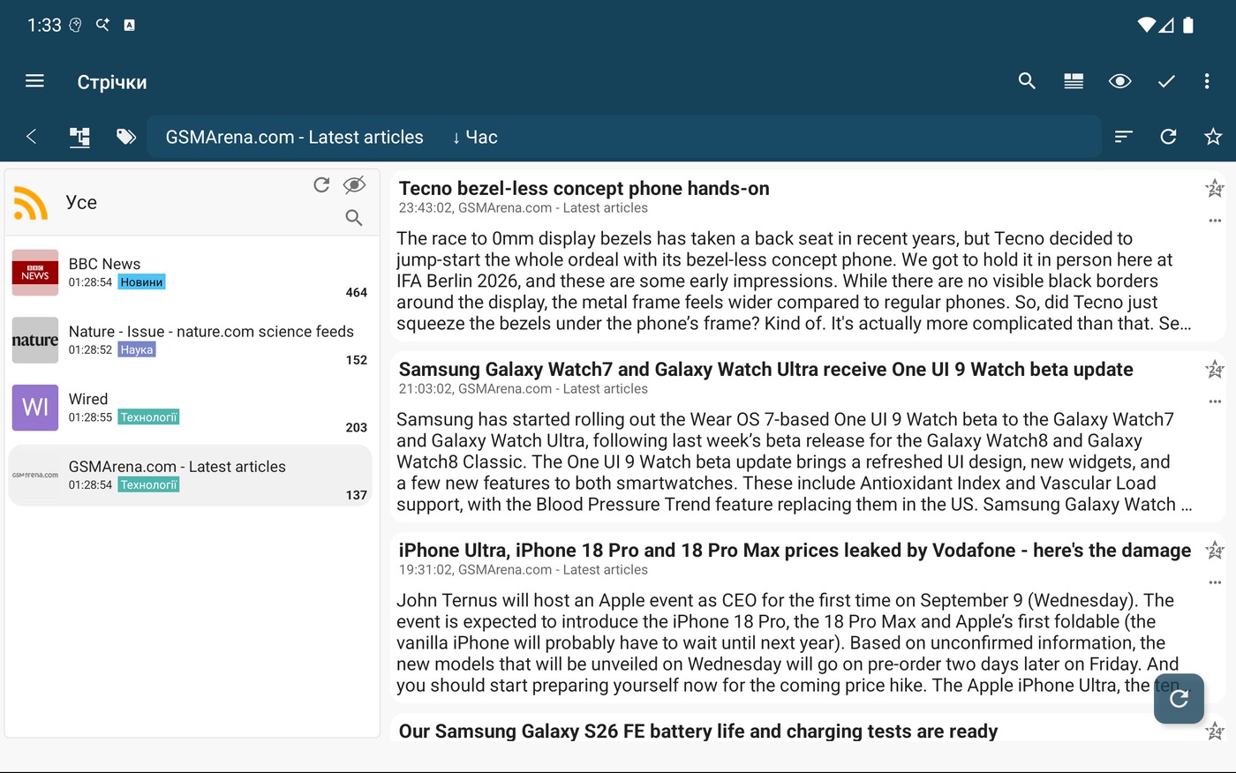This screenshot has width=1236, height=773.
Task: Star the iPhone Ultra prices article
Action: (1215, 550)
